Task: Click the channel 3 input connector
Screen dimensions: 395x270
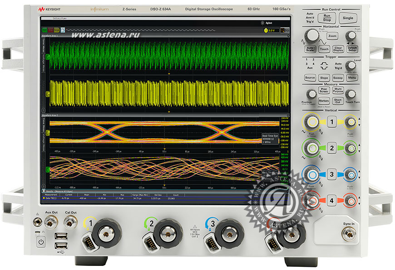Action: pyautogui.click(x=229, y=234)
